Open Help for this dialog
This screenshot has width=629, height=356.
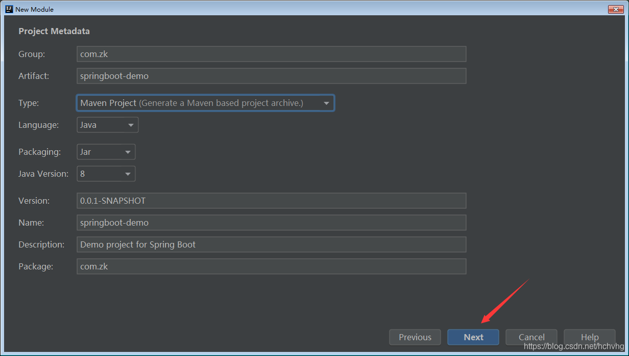(589, 337)
